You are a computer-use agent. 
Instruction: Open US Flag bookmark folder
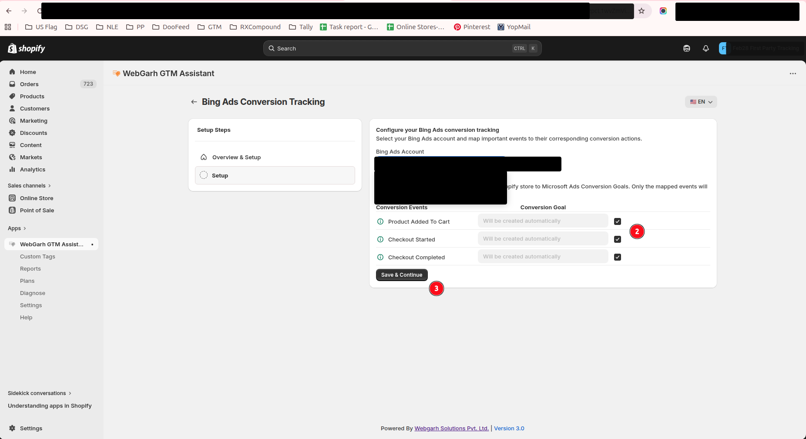pyautogui.click(x=41, y=27)
